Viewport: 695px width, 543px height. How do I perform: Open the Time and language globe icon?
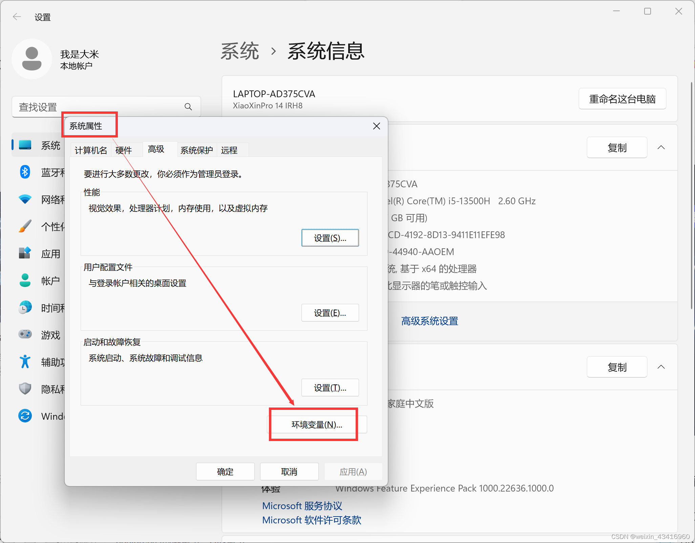point(25,308)
